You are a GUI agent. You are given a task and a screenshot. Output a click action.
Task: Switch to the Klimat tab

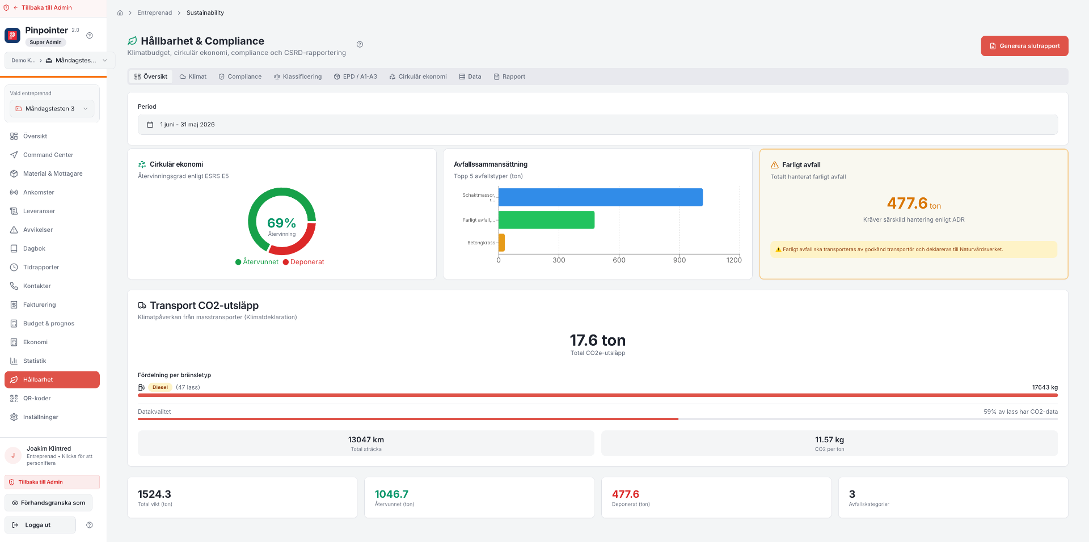[193, 77]
